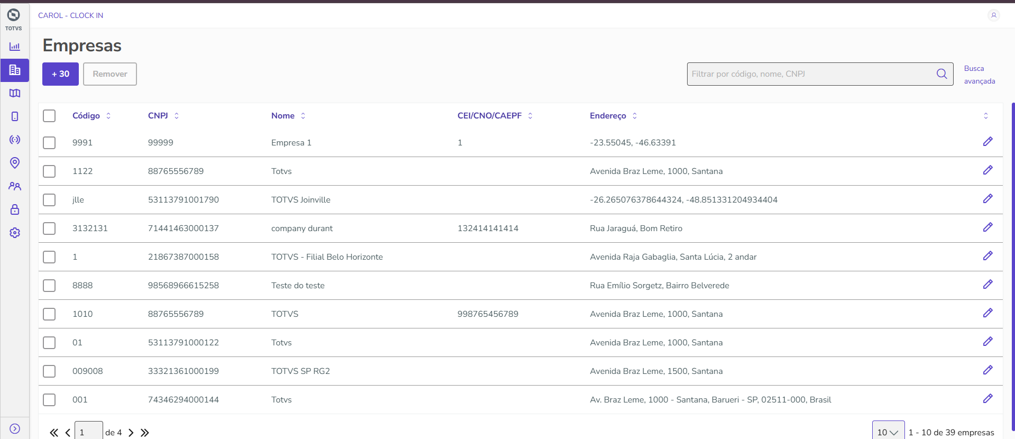The image size is (1015, 439).
Task: Go to the previous page
Action: point(68,433)
